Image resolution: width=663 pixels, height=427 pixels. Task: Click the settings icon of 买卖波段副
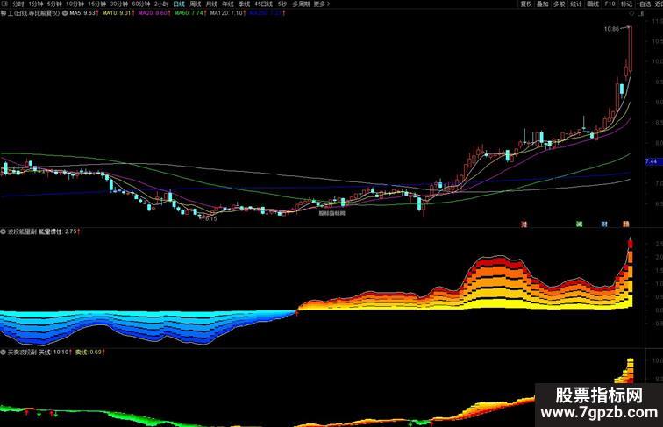pos(3,352)
